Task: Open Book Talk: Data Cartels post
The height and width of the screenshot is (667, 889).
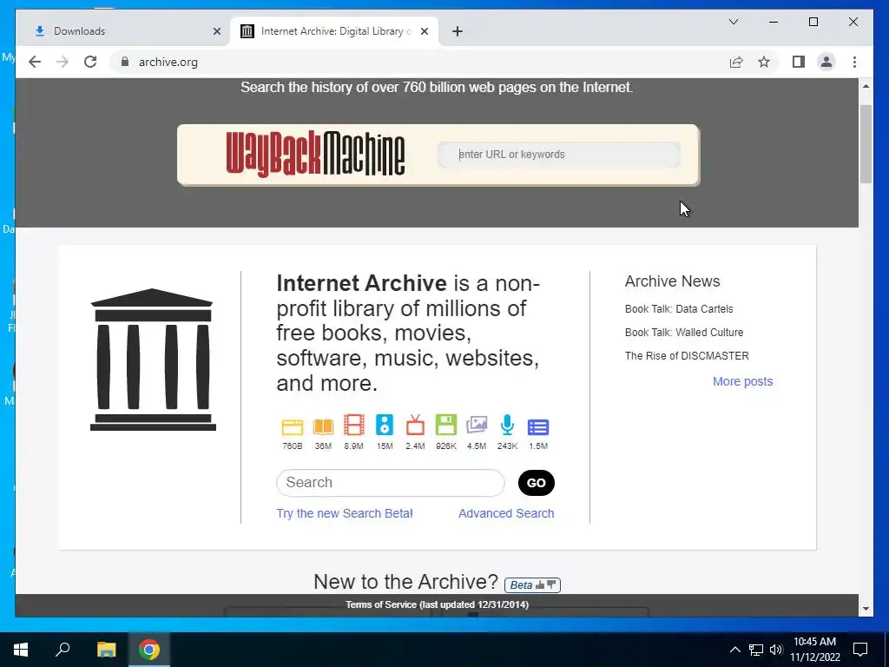Action: [x=679, y=309]
